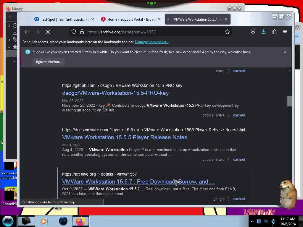Click google link under Release Notes result
This screenshot has width=303, height=227.
[x=208, y=160]
